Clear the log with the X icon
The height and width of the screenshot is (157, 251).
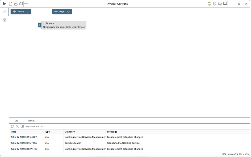coord(17,127)
